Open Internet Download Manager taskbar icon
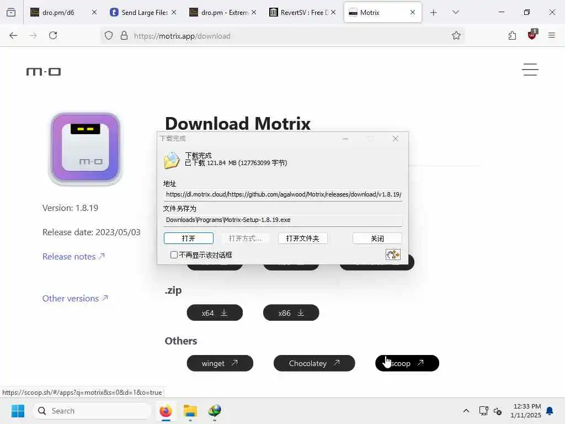This screenshot has height=424, width=565. [x=215, y=411]
